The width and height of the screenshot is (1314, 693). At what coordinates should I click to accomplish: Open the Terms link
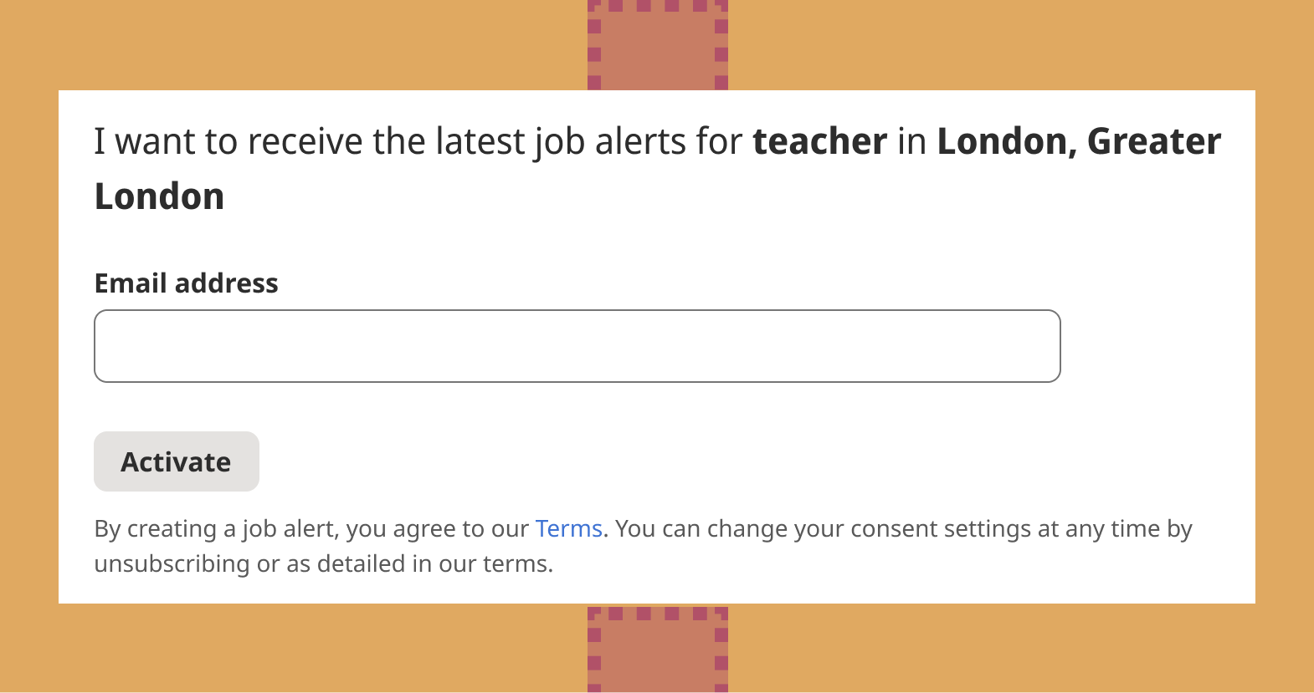(x=568, y=527)
